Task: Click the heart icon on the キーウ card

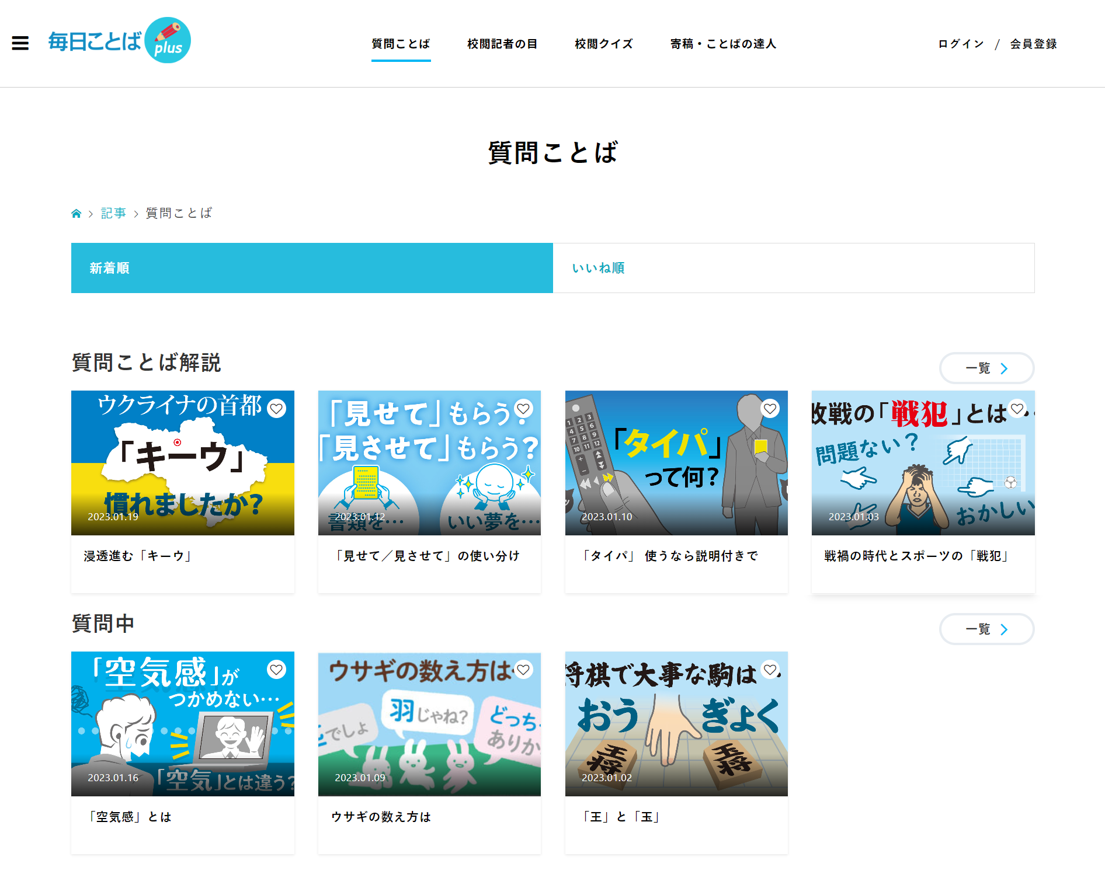Action: [x=276, y=409]
